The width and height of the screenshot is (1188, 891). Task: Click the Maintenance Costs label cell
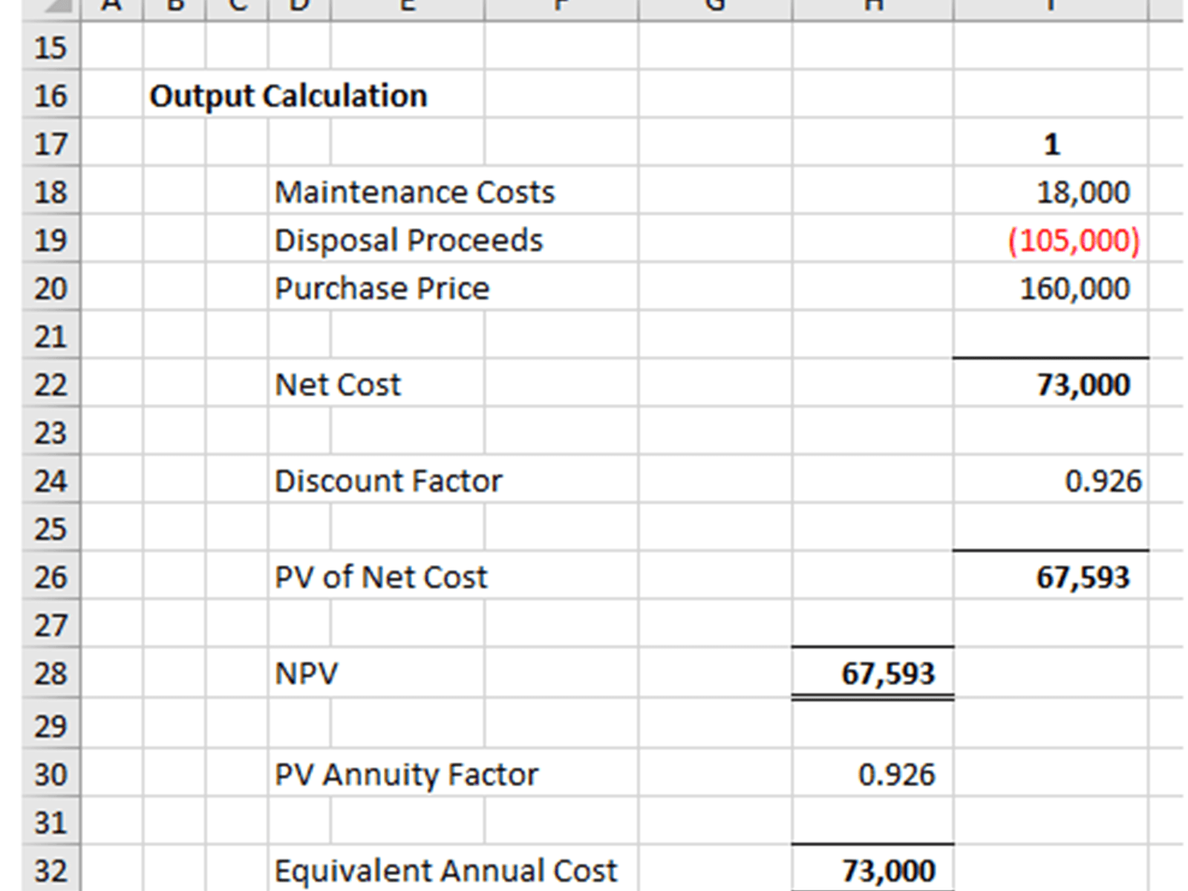click(414, 192)
